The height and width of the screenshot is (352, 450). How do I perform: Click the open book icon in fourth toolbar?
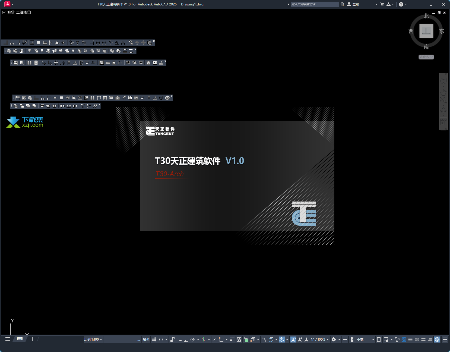pyautogui.click(x=130, y=98)
